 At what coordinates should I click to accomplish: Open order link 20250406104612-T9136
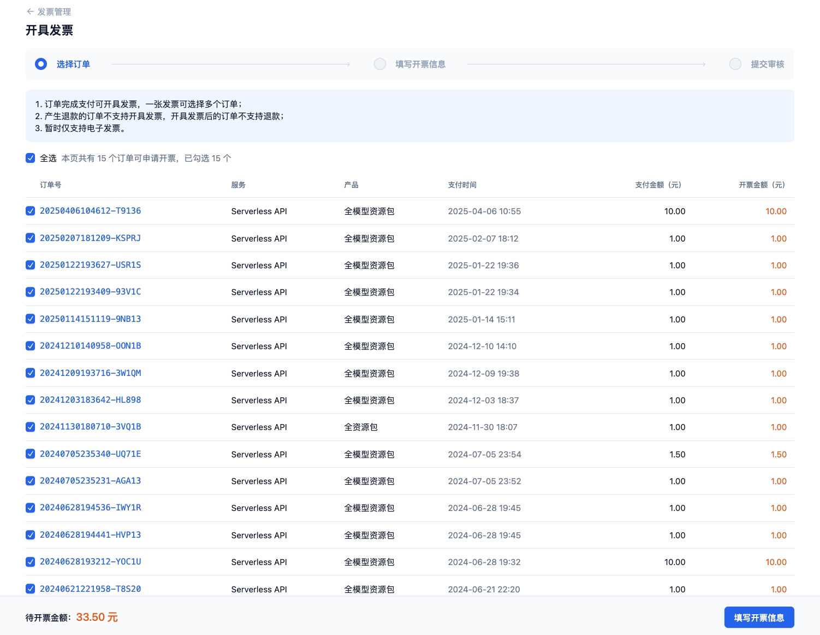click(90, 211)
